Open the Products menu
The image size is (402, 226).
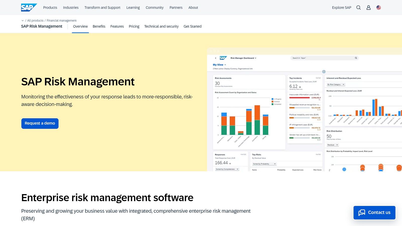[50, 8]
